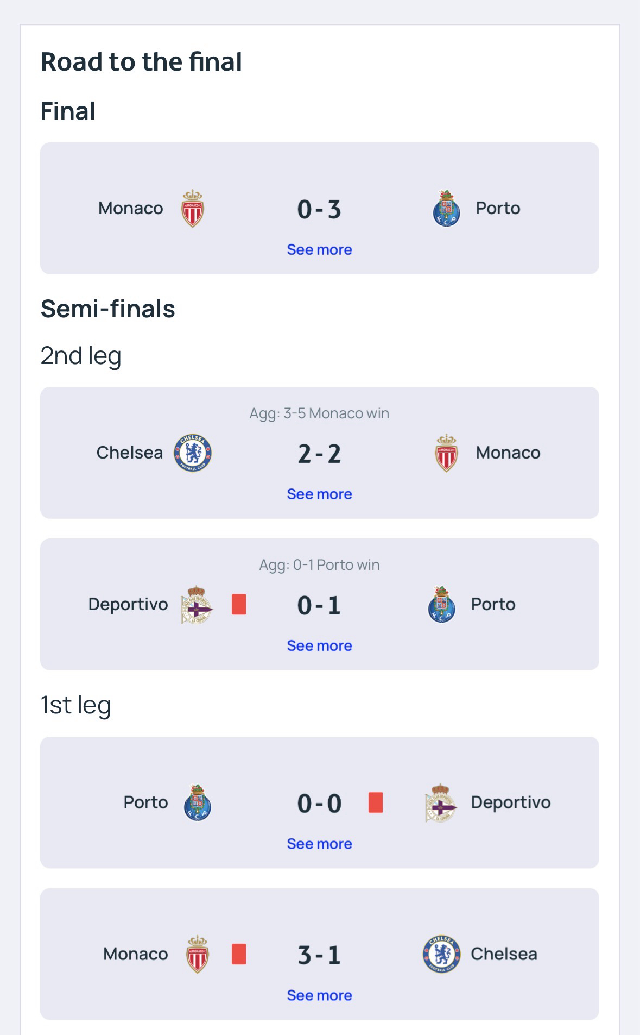Click Chelsea crest in 2nd leg match
The width and height of the screenshot is (640, 1035).
point(193,453)
